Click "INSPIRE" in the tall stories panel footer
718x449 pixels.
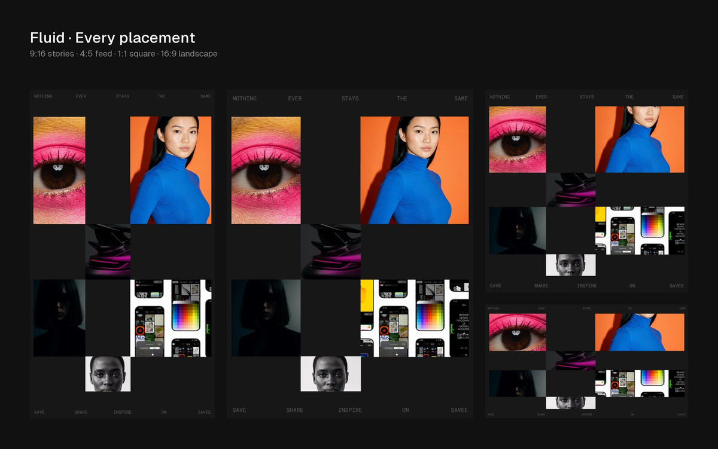[x=123, y=413]
